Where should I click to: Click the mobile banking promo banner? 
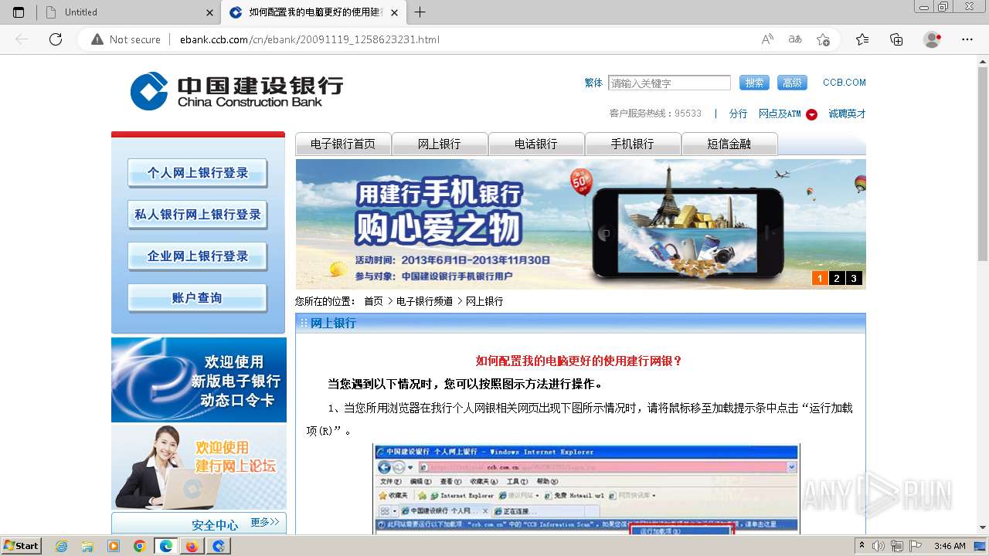click(580, 224)
